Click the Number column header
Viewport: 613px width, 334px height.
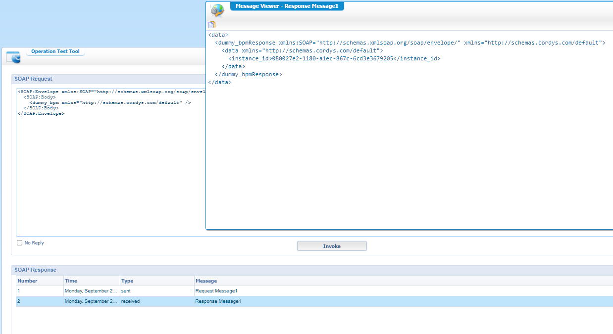tap(27, 281)
